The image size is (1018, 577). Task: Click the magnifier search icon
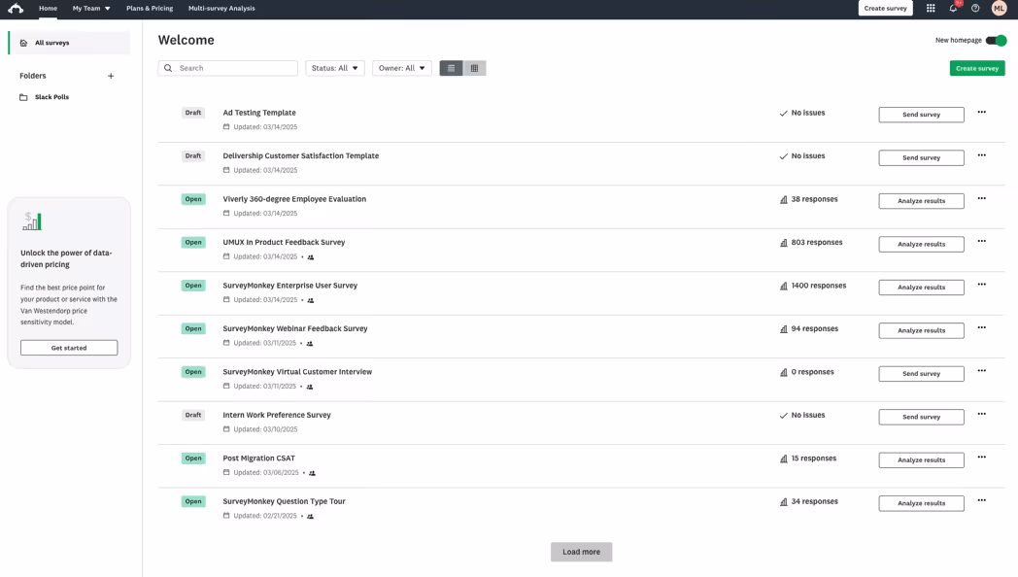168,68
